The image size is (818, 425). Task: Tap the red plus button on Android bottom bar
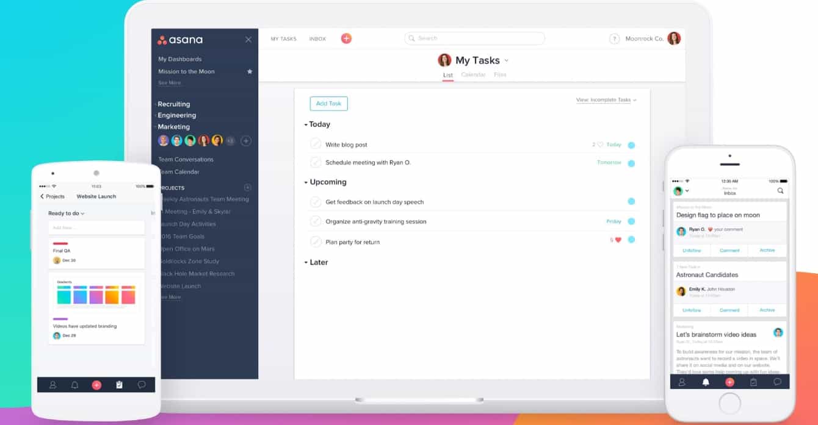tap(96, 385)
